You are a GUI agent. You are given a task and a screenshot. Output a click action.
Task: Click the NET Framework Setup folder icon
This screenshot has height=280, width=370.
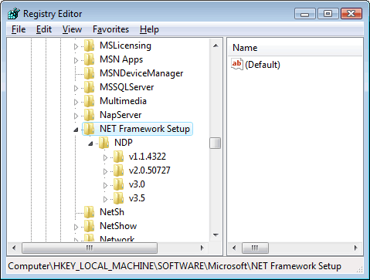coord(89,129)
